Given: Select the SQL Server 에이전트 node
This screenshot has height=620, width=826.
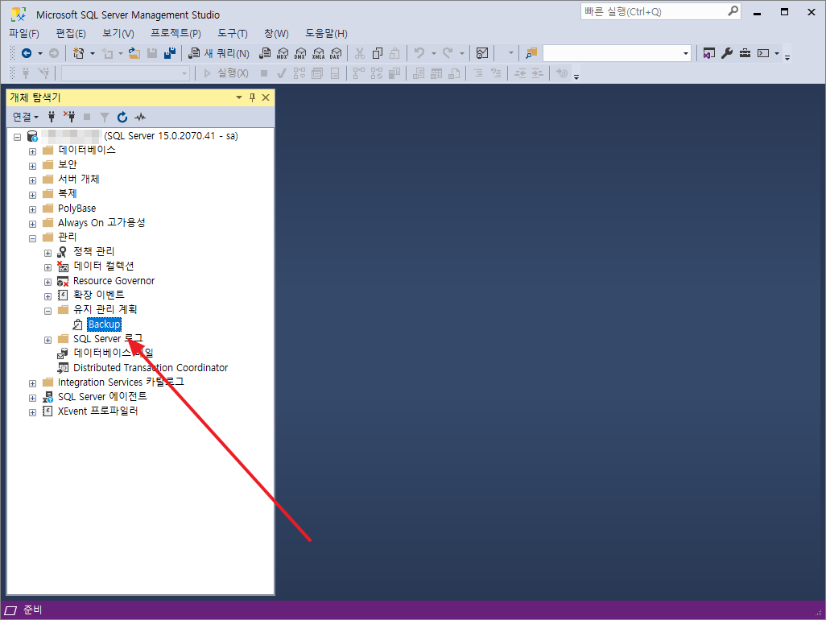Looking at the screenshot, I should [102, 397].
